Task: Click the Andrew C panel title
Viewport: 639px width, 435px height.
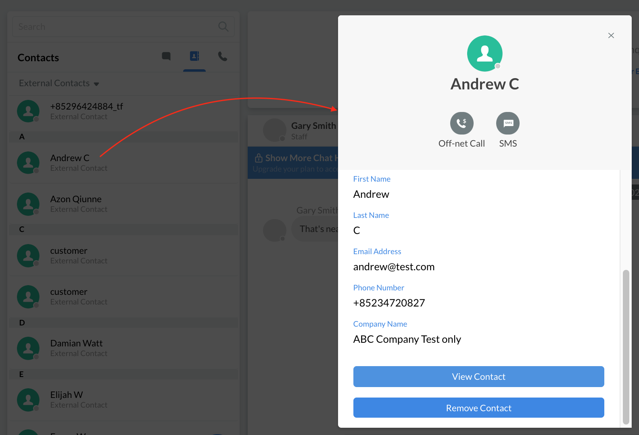Action: coord(484,84)
